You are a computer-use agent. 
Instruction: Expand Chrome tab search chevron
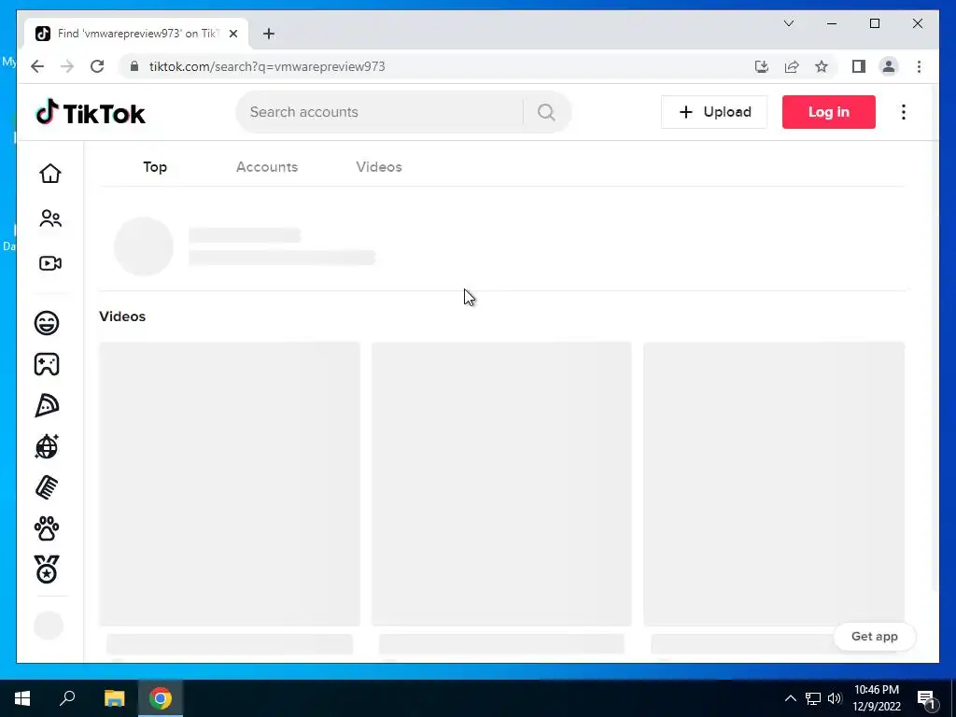pos(788,23)
